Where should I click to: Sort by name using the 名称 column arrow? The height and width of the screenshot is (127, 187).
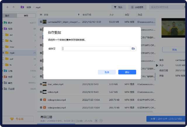[79, 14]
